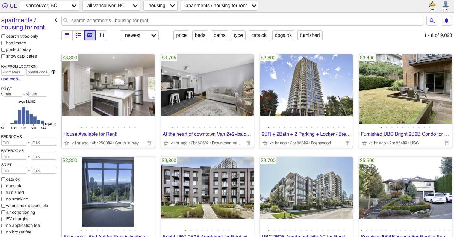
Task: Open the price filter button
Action: point(181,35)
